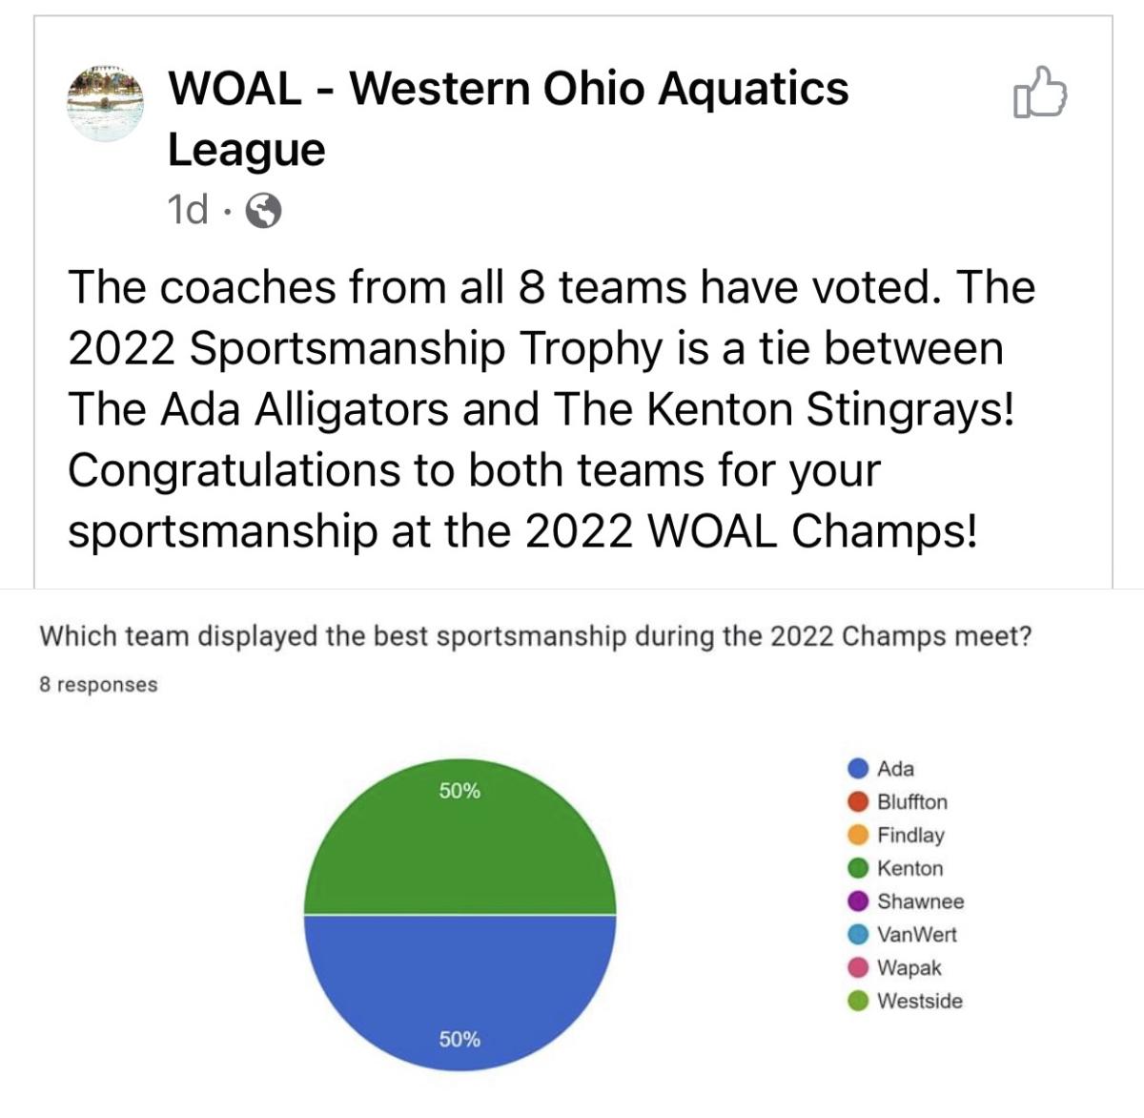Select the purple Shawnee legend dot
This screenshot has height=1118, width=1144.
[858, 901]
